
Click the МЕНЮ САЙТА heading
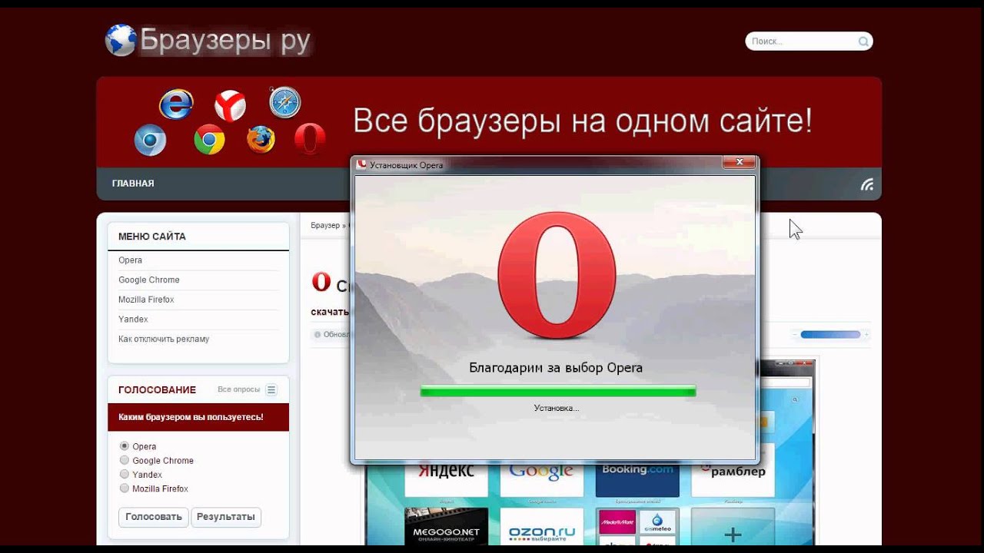coord(152,237)
